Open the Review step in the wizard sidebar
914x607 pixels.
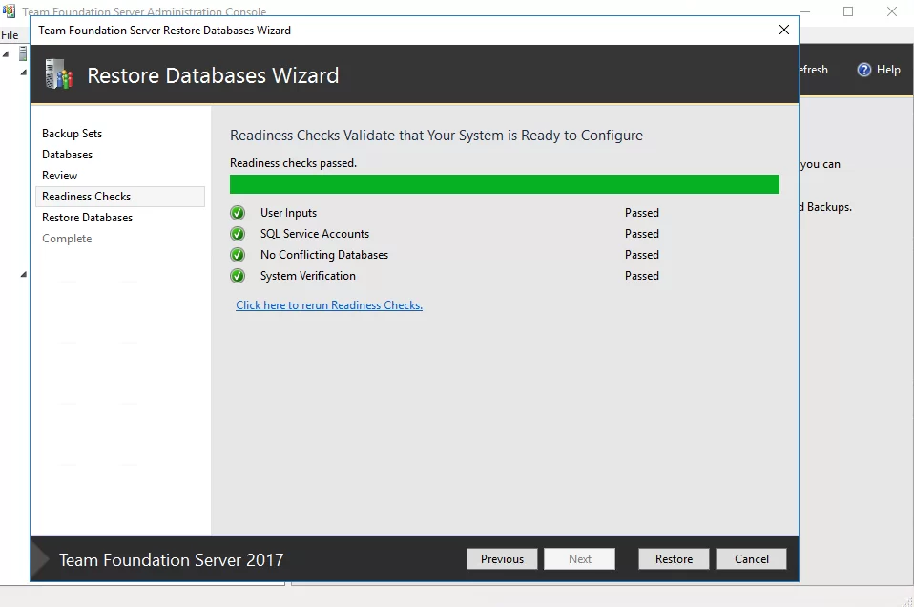click(59, 176)
